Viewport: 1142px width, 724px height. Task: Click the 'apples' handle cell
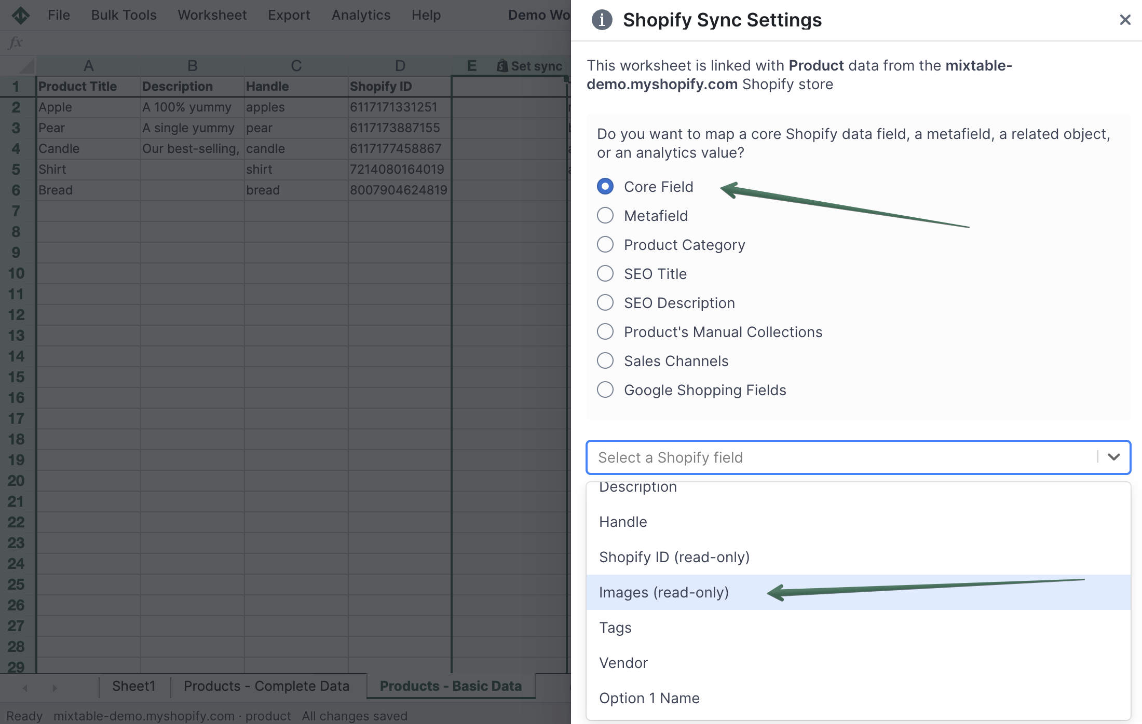296,107
